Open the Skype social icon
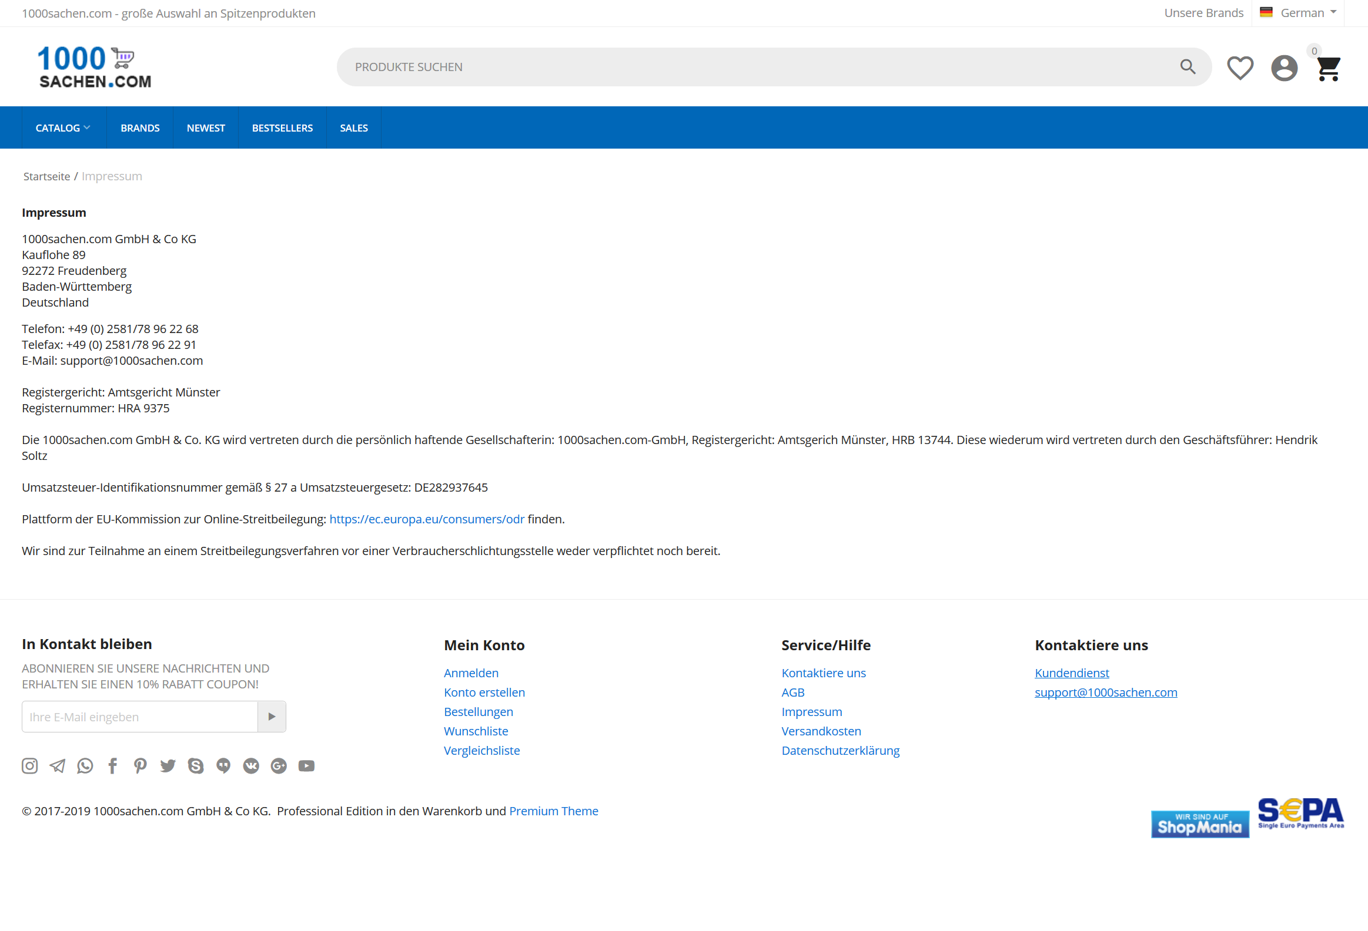This screenshot has height=931, width=1368. pyautogui.click(x=195, y=765)
